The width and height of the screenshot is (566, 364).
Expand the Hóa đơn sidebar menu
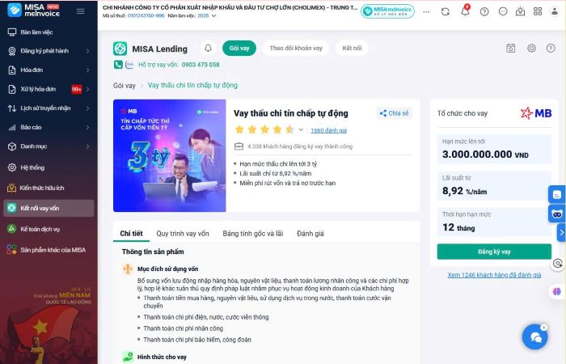(x=48, y=70)
